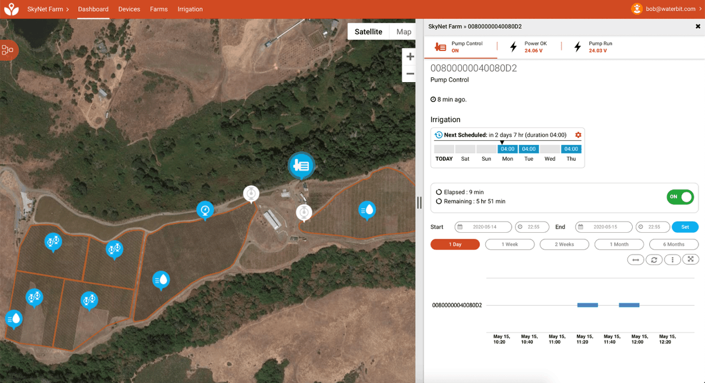Open the farm hierarchy tree button on the map
The image size is (705, 383).
coord(8,50)
